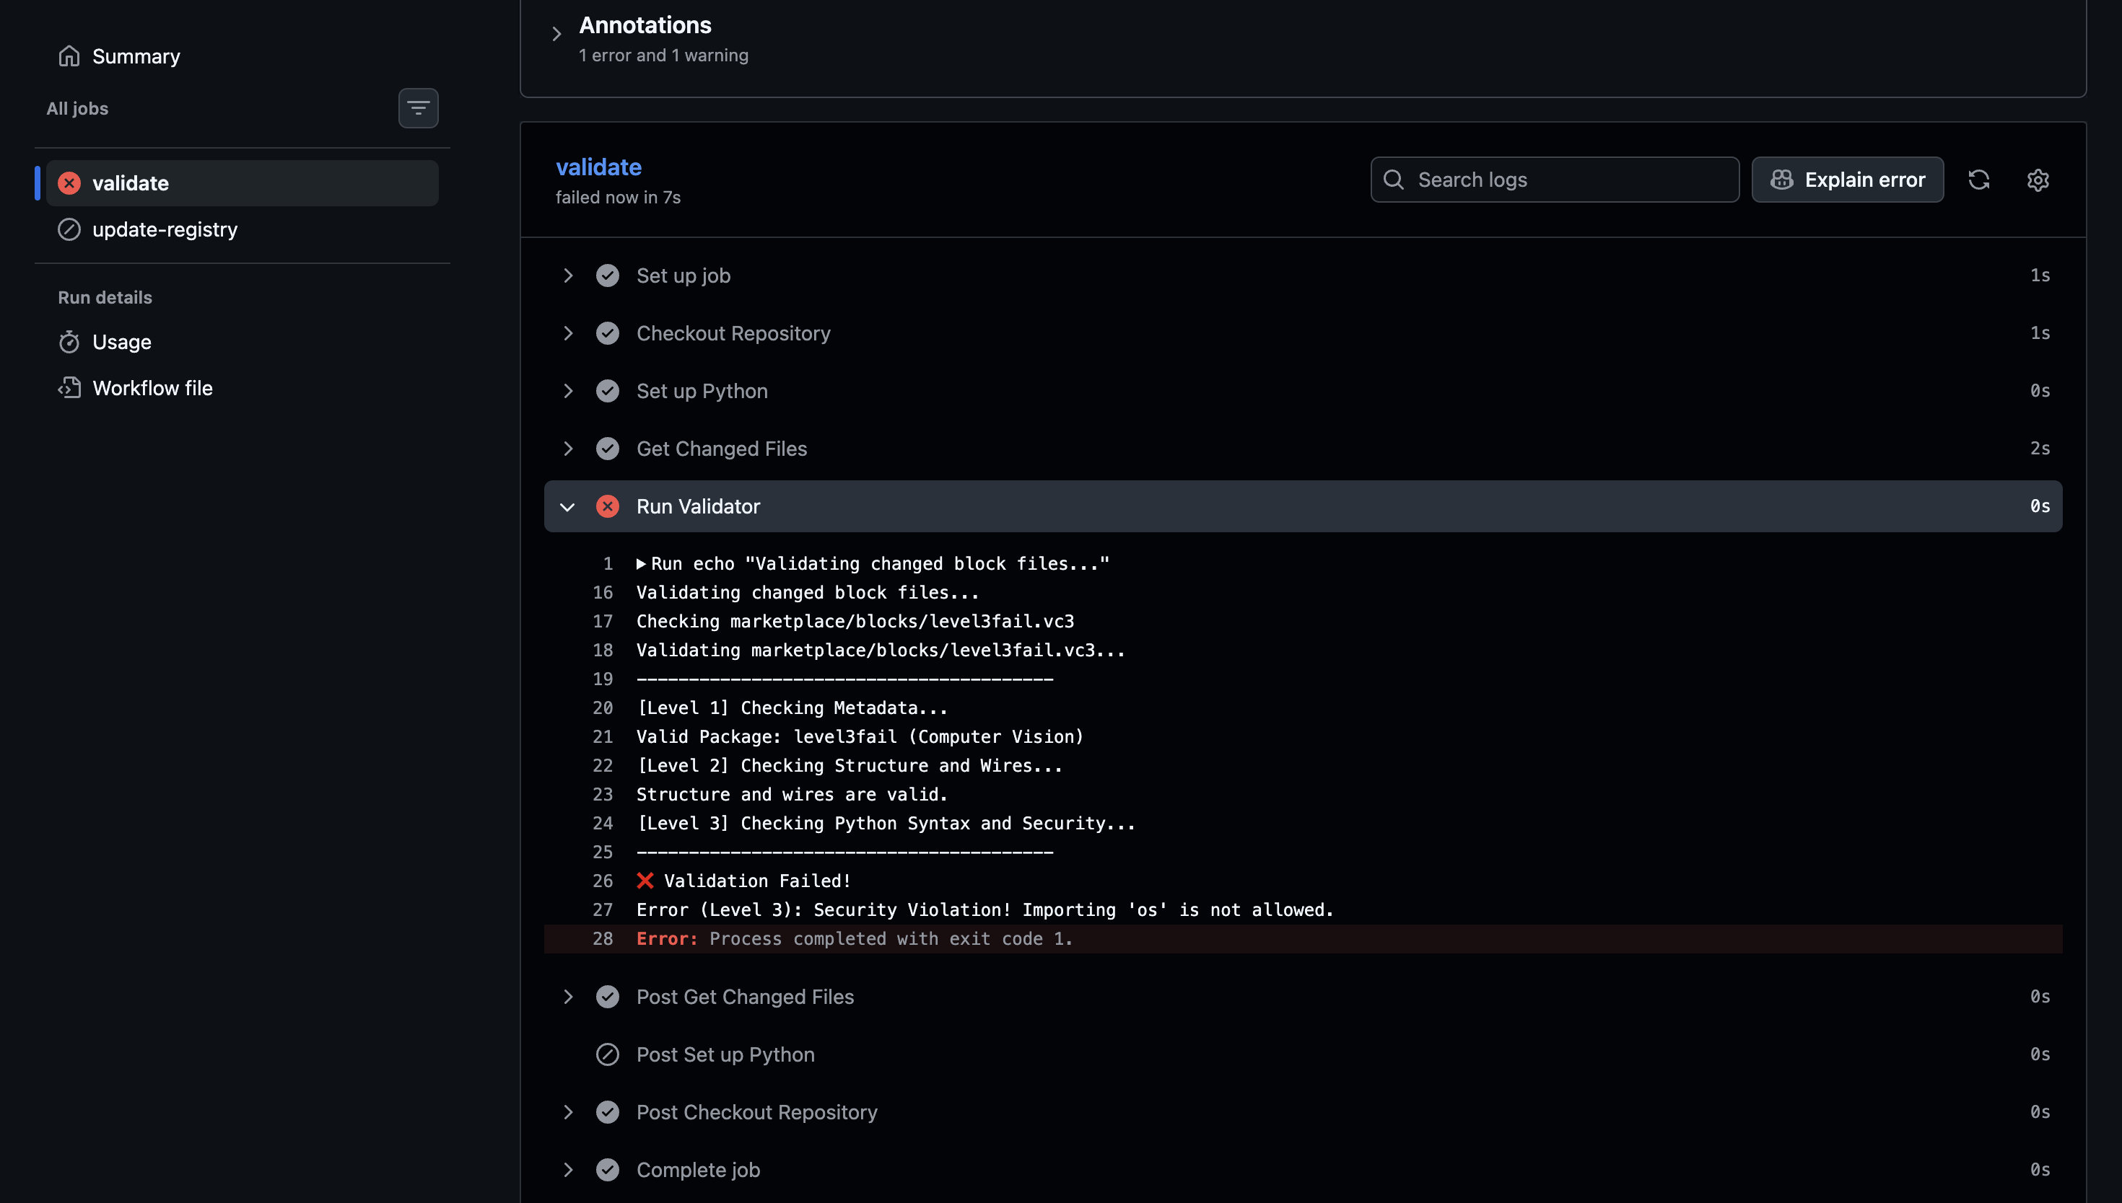Image resolution: width=2122 pixels, height=1203 pixels.
Task: Expand the Get Changed Files step
Action: pos(568,449)
